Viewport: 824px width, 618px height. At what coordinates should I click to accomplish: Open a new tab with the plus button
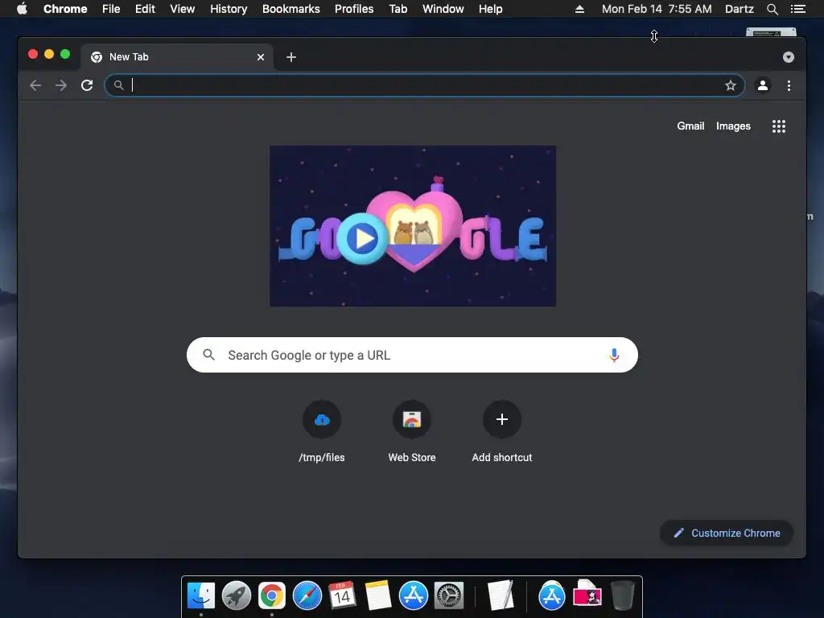click(x=291, y=57)
